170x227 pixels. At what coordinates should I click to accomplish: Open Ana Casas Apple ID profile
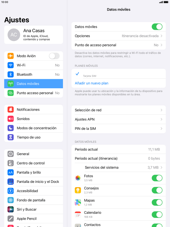point(33,35)
